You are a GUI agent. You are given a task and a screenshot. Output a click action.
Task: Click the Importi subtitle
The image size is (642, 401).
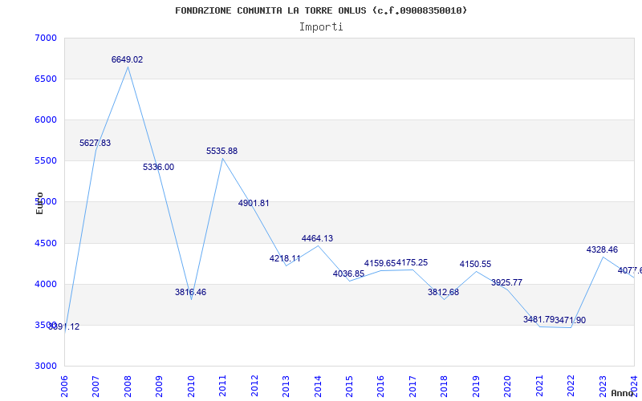pos(321,27)
